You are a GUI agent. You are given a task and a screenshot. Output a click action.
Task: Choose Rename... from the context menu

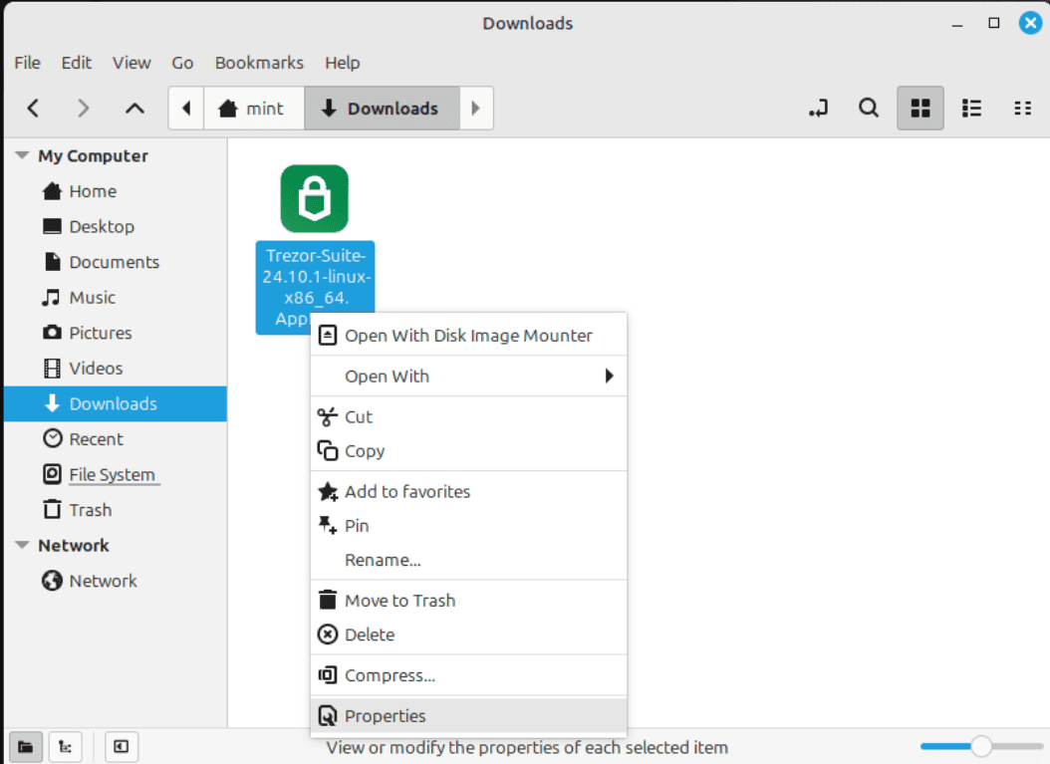point(469,560)
